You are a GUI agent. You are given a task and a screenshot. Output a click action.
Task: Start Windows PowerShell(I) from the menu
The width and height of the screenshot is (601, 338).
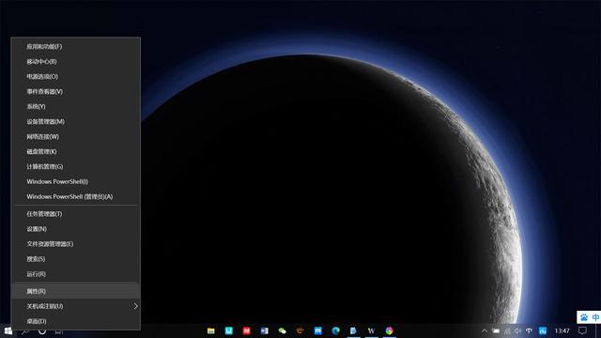point(75,181)
